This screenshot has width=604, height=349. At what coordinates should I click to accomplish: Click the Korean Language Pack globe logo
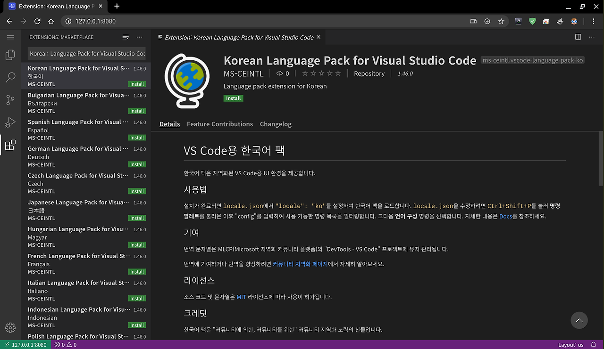[187, 81]
